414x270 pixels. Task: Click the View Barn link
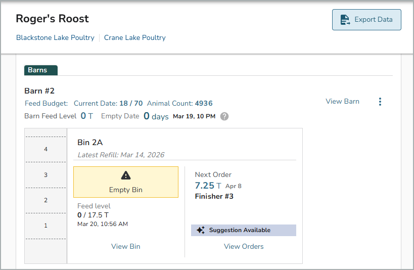(x=342, y=101)
